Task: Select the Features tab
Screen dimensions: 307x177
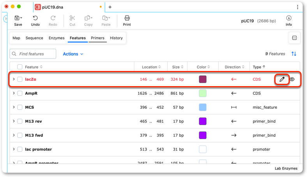Action: pos(78,38)
